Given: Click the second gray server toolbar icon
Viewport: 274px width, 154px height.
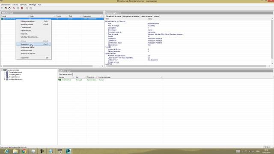Looking at the screenshot, I should point(30,8).
